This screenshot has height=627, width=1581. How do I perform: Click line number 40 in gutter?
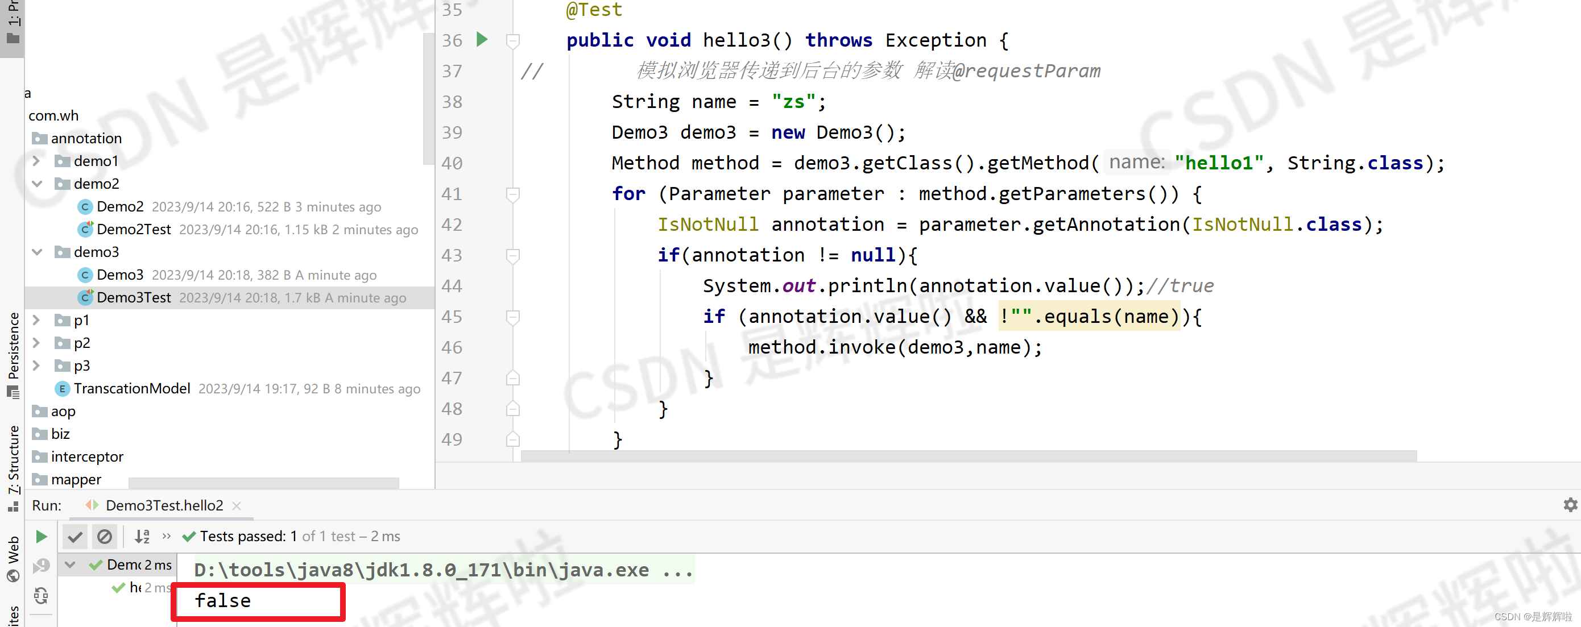click(x=452, y=163)
